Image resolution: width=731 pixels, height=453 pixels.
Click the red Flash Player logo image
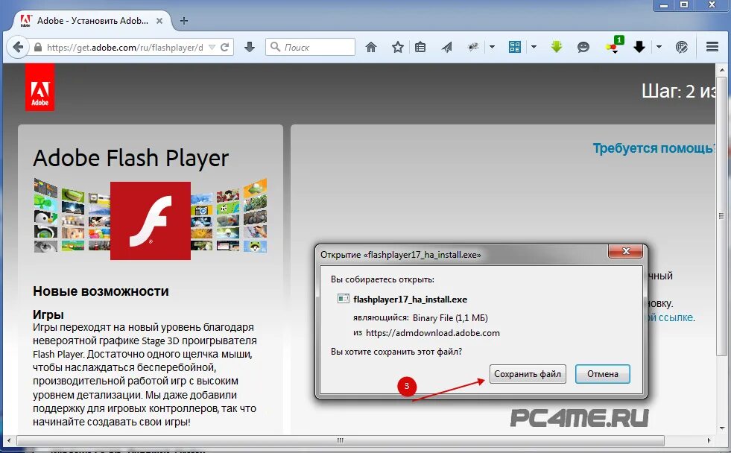pyautogui.click(x=151, y=221)
